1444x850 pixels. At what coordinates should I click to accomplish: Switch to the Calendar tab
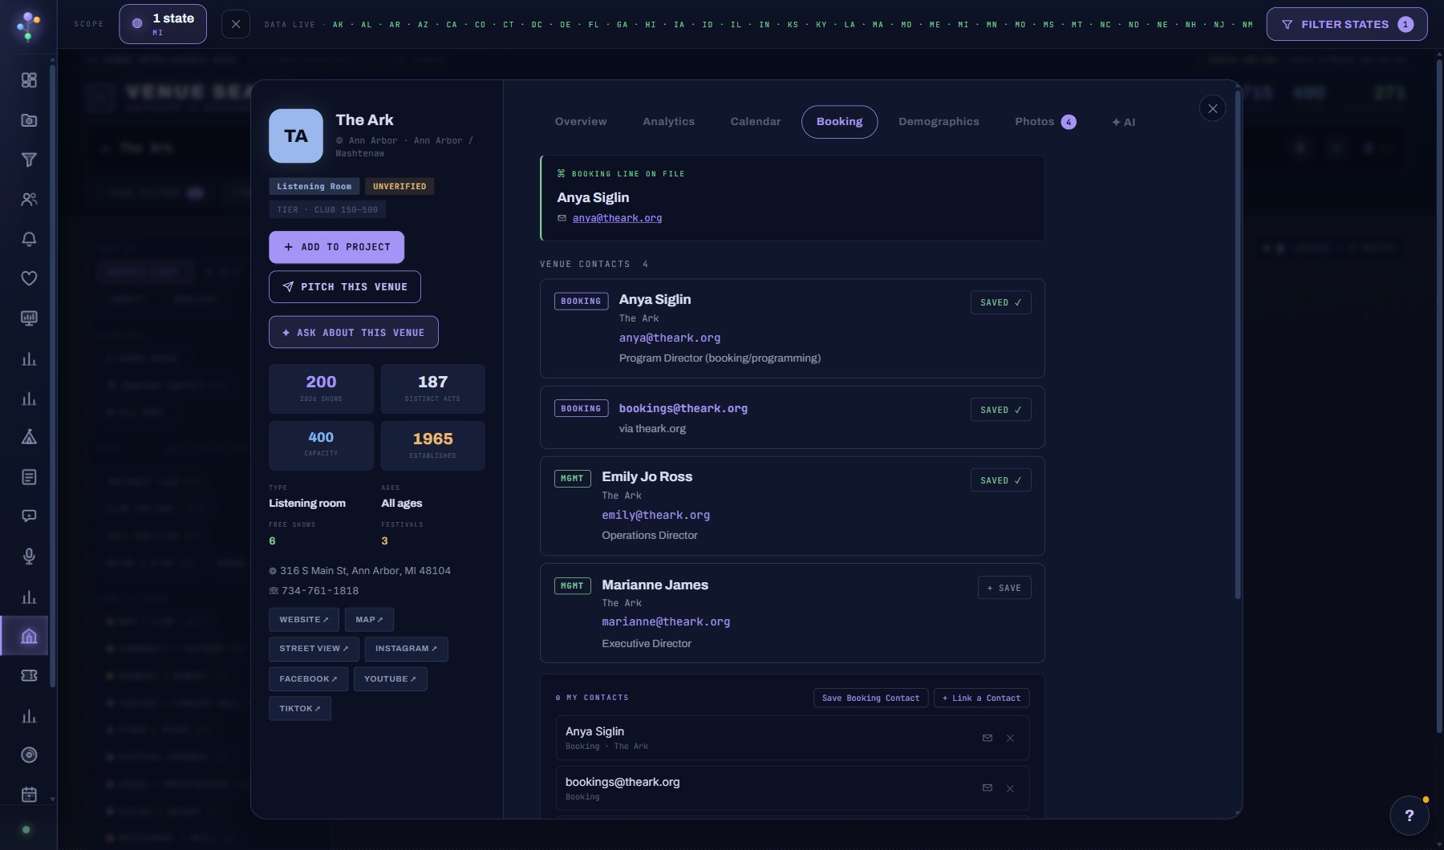(756, 122)
